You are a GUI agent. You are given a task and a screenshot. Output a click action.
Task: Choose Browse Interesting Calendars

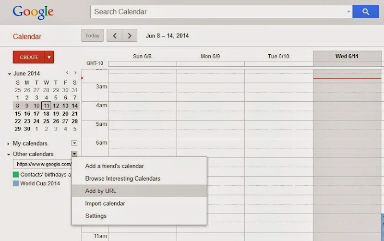(139, 179)
